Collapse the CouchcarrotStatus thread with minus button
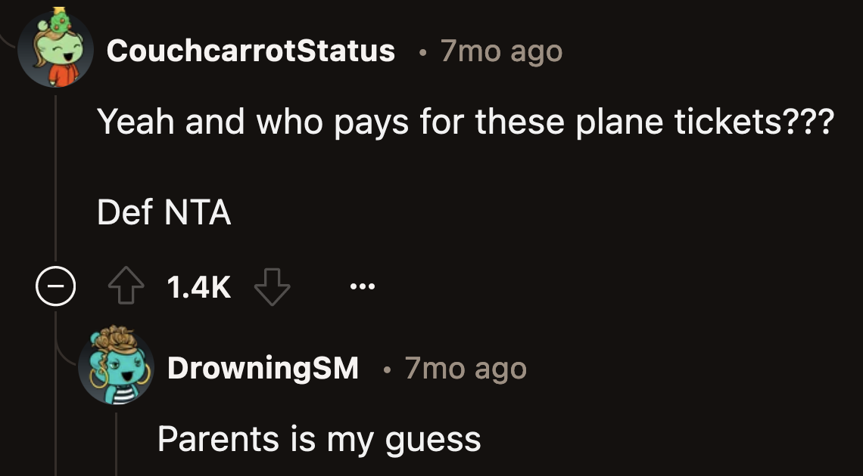The height and width of the screenshot is (476, 863). (x=55, y=288)
